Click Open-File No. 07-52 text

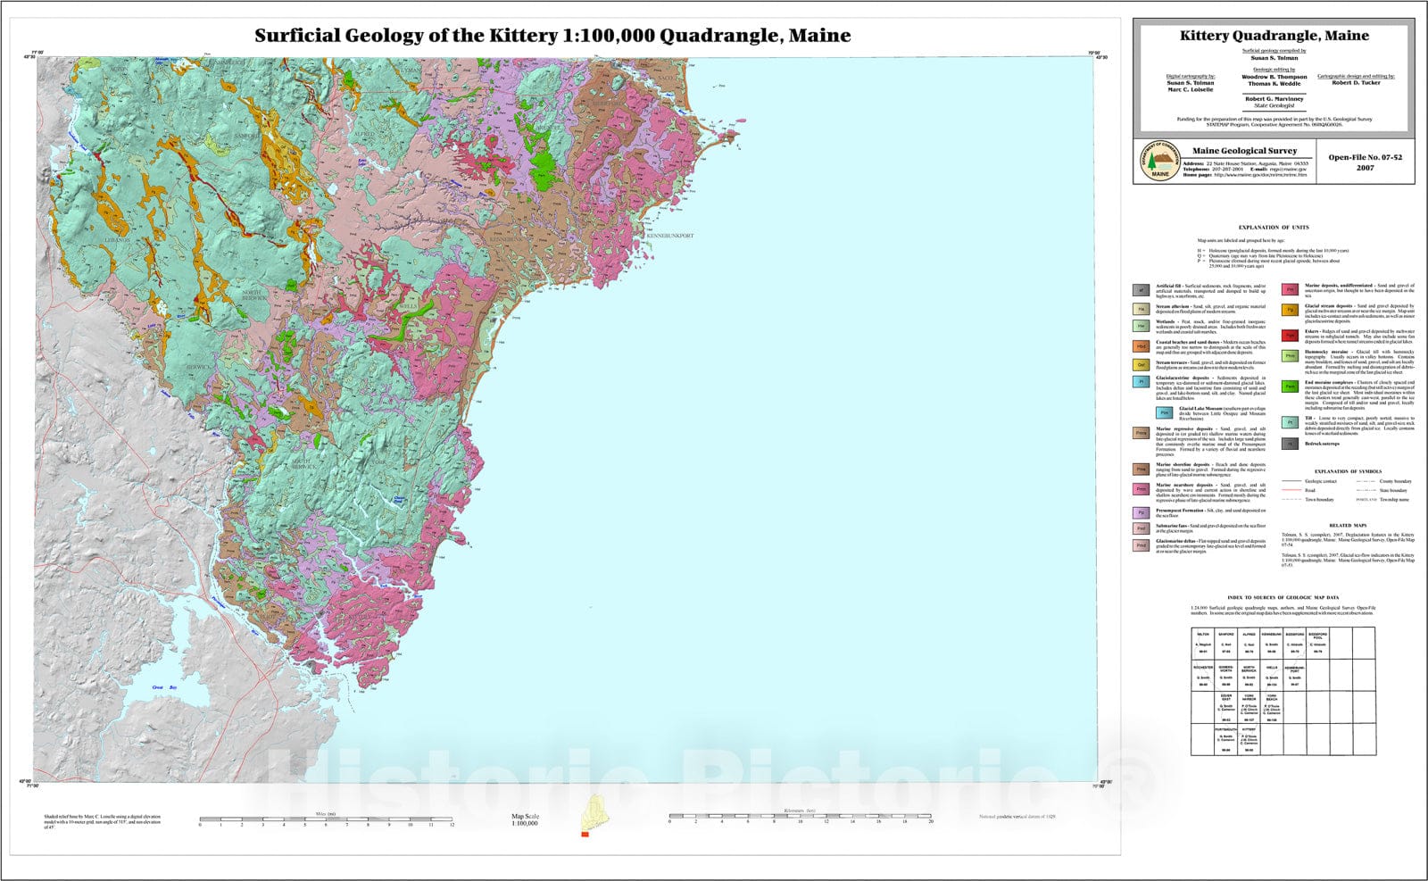click(1365, 157)
